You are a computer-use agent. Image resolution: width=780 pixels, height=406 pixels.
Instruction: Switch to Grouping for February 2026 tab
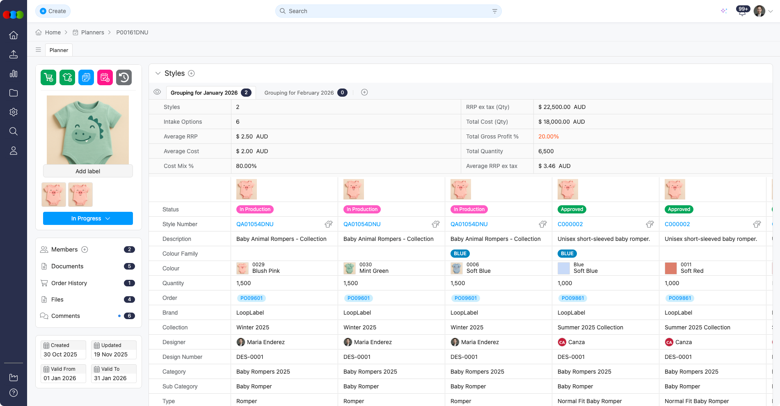coord(300,93)
